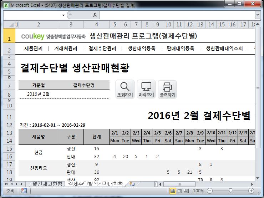Image resolution: width=264 pixels, height=198 pixels.
Task: Select column header 4
Action: click(x=96, y=25)
